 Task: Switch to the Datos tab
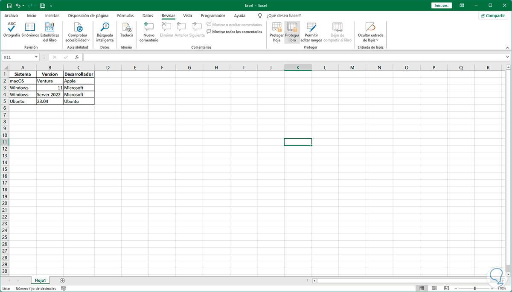[x=148, y=15]
